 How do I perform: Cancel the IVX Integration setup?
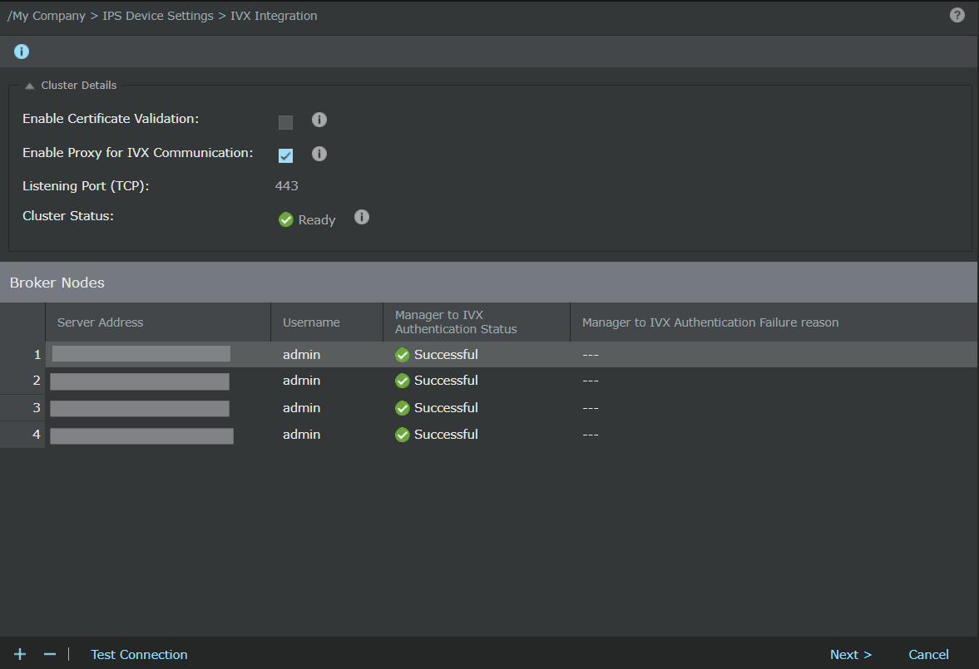(928, 655)
